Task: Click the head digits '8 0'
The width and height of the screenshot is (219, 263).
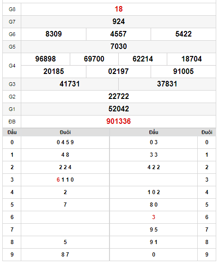Action: pos(153,205)
